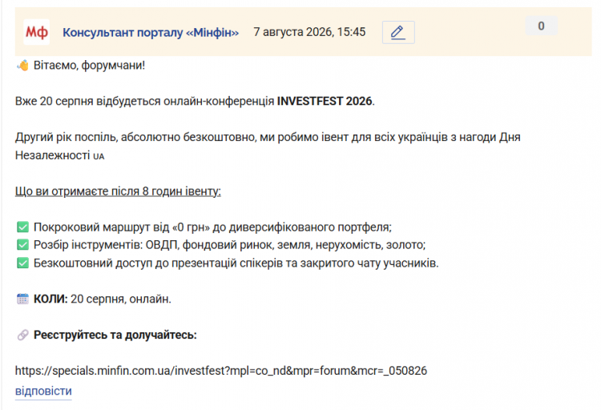Click the Мф Minfin avatar logo

pos(36,32)
